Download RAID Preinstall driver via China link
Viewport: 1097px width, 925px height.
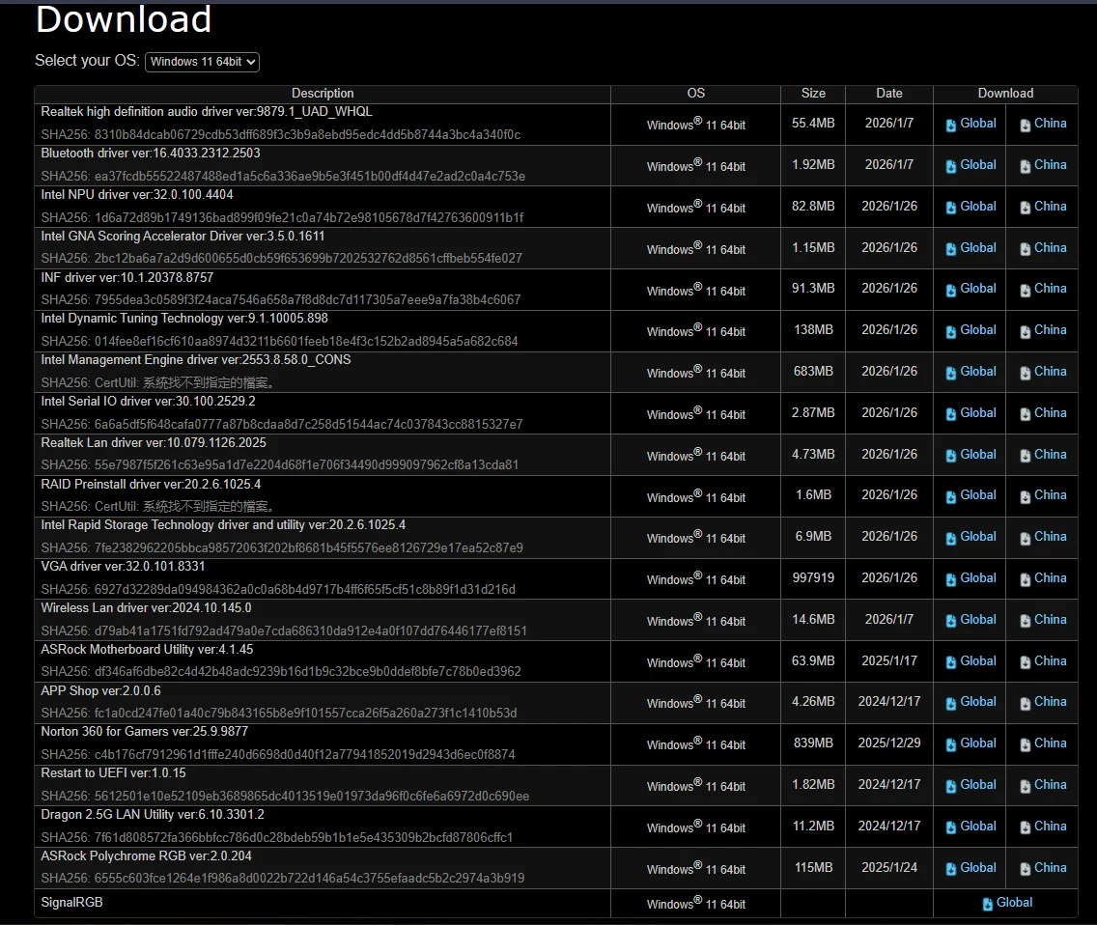click(x=1050, y=494)
